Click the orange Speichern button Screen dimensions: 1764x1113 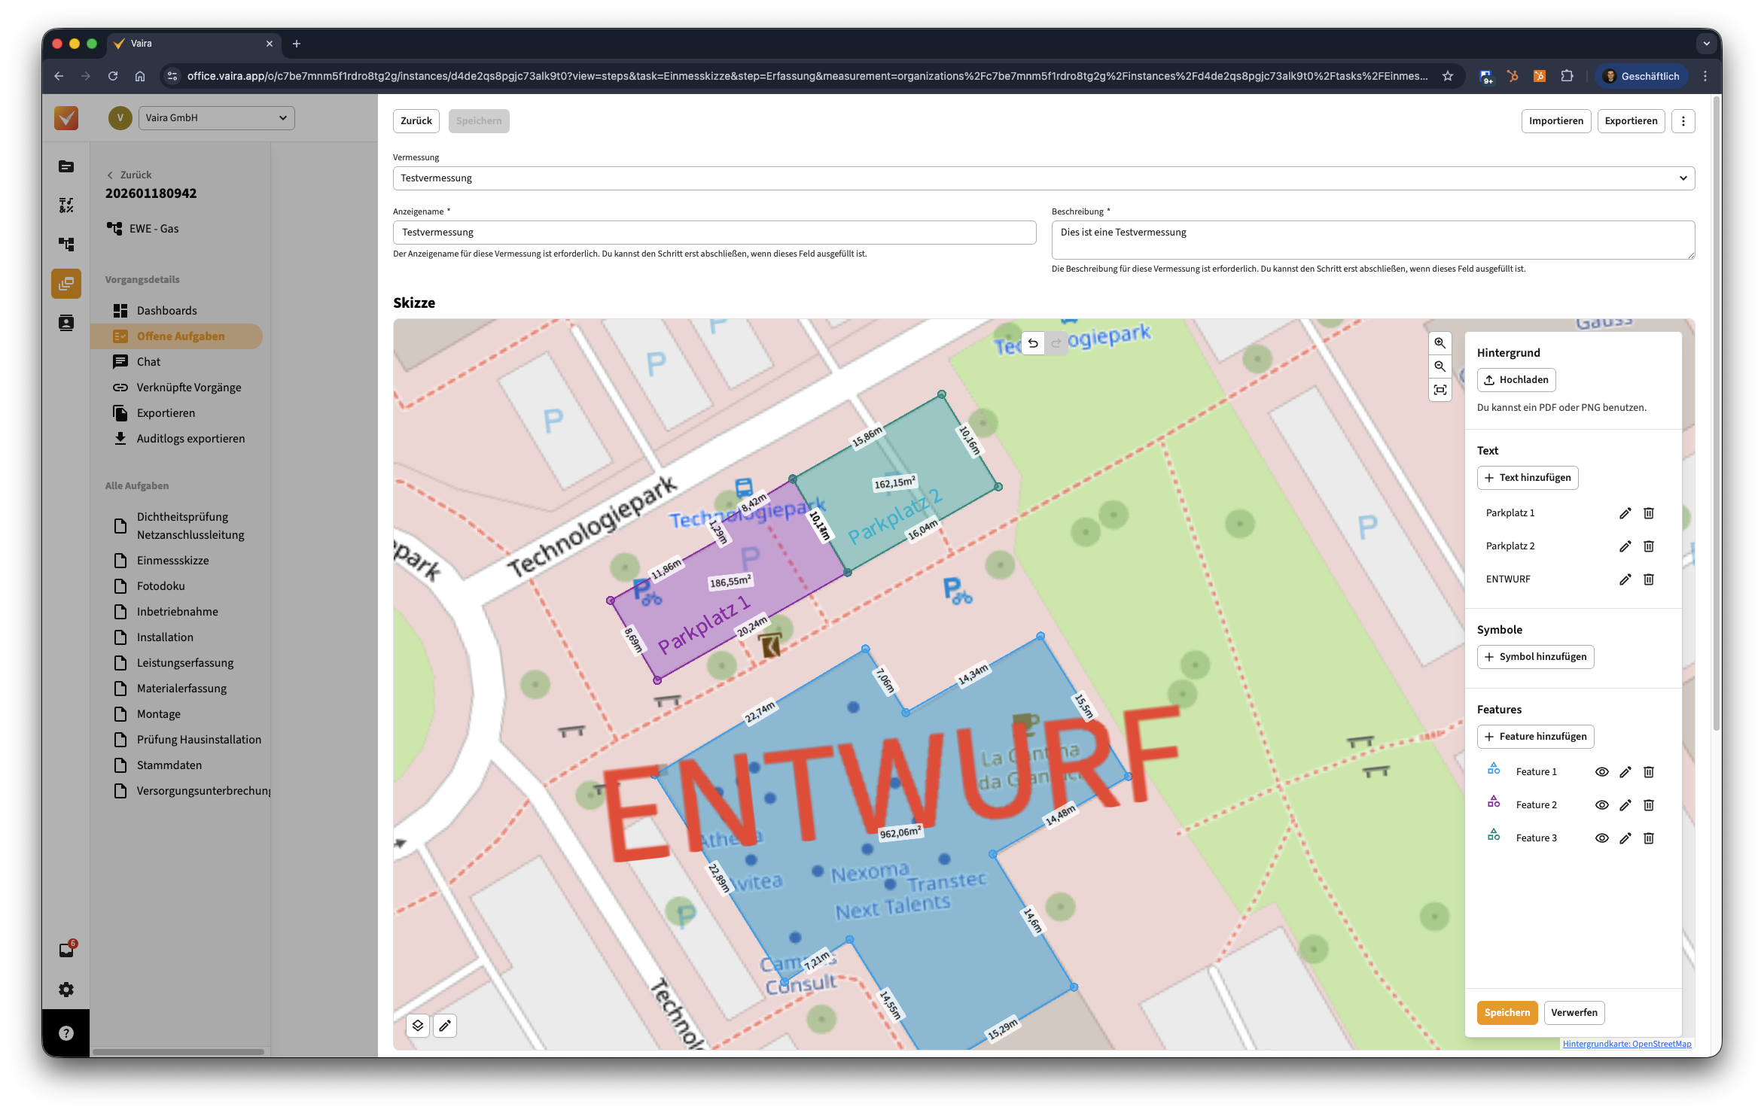1507,1013
